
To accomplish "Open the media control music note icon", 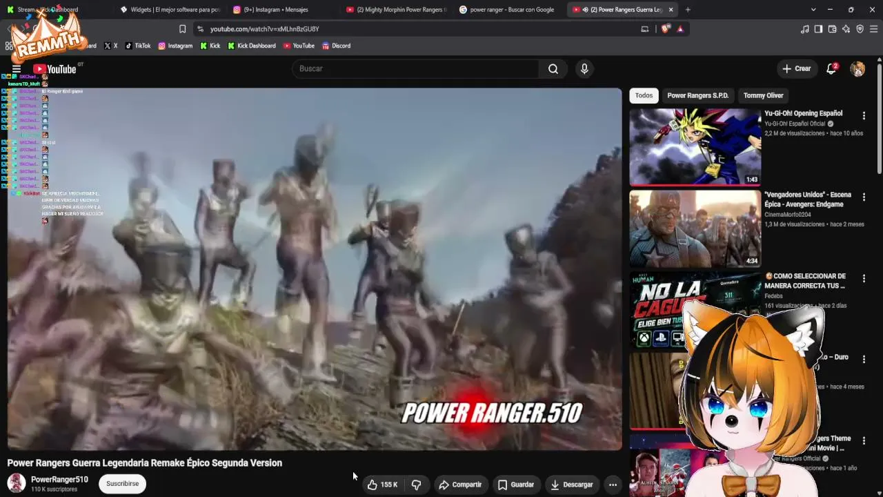I will click(804, 29).
